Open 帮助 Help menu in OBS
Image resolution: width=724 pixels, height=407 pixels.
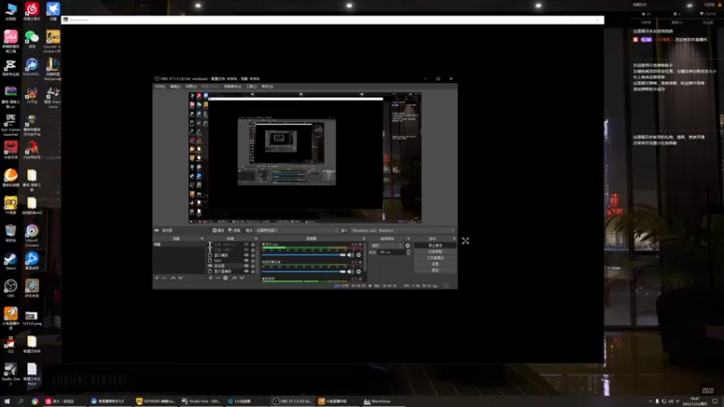[267, 86]
